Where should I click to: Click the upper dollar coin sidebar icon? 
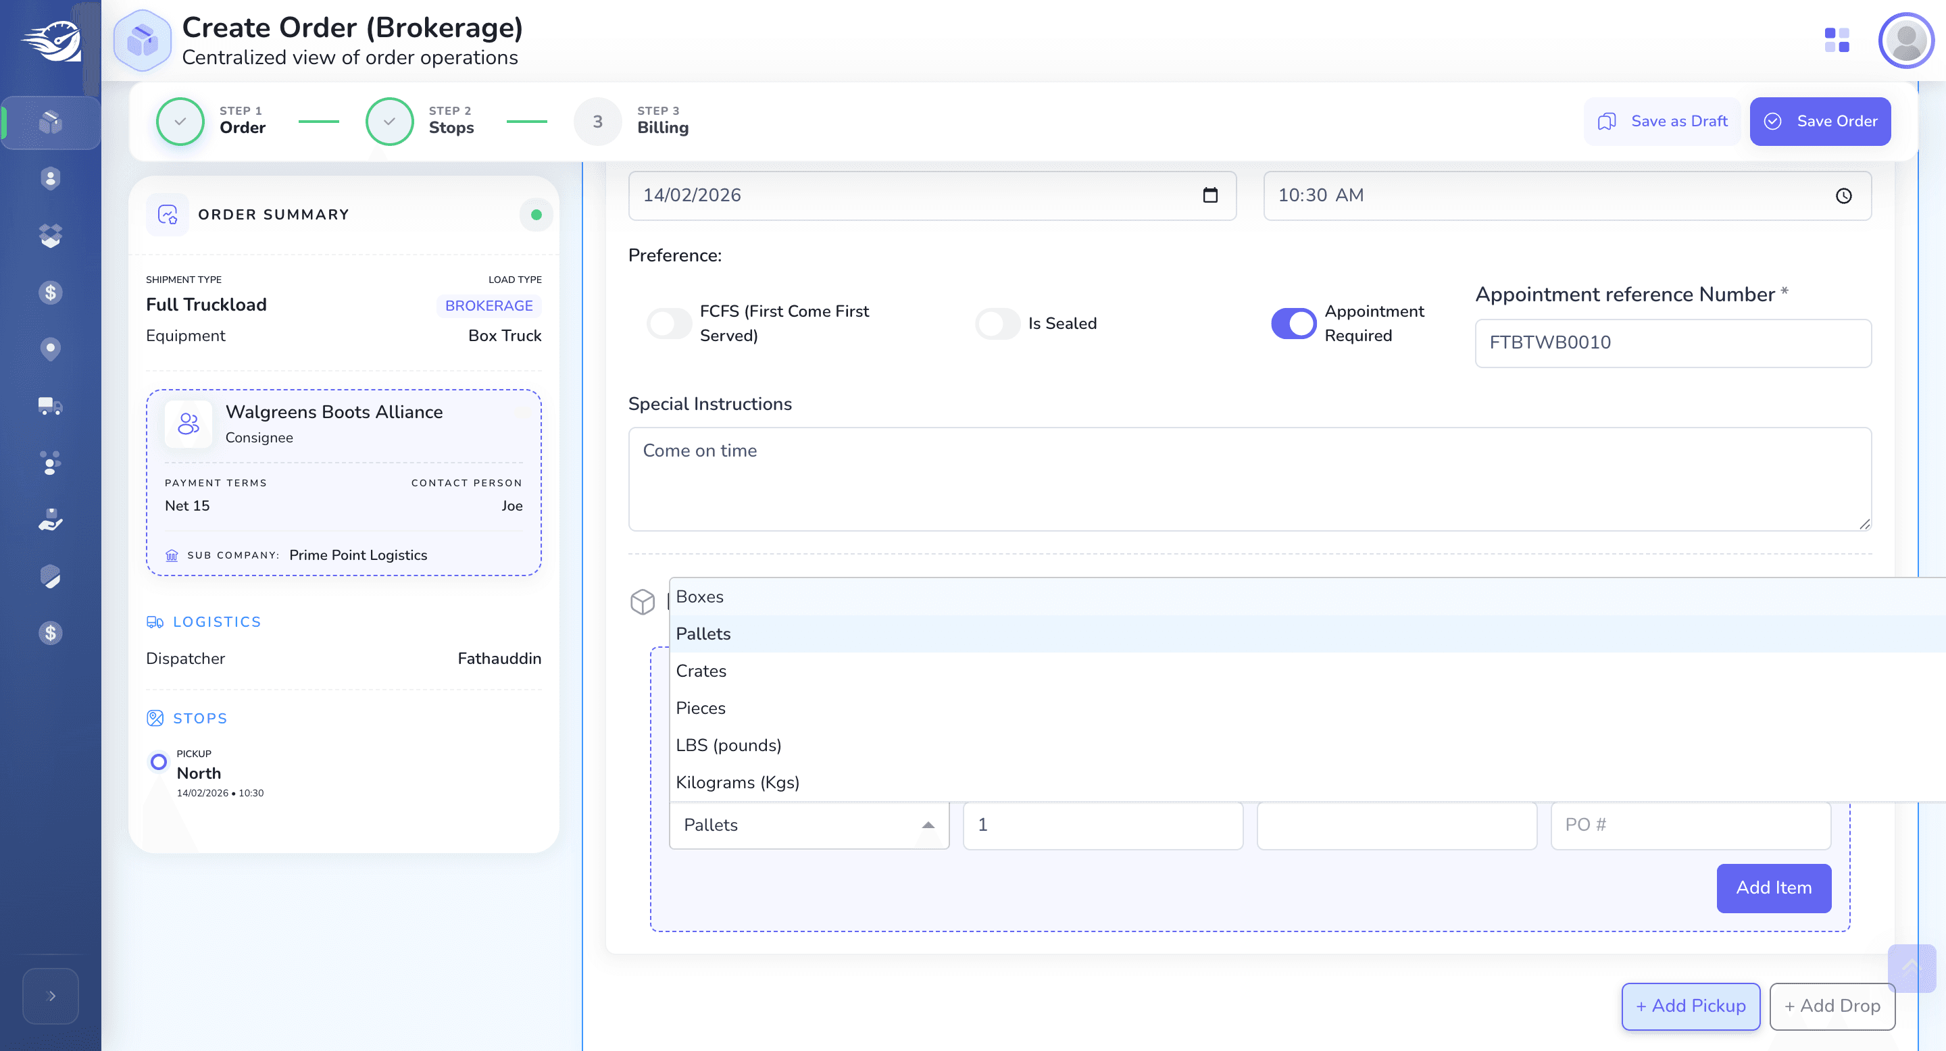(51, 292)
